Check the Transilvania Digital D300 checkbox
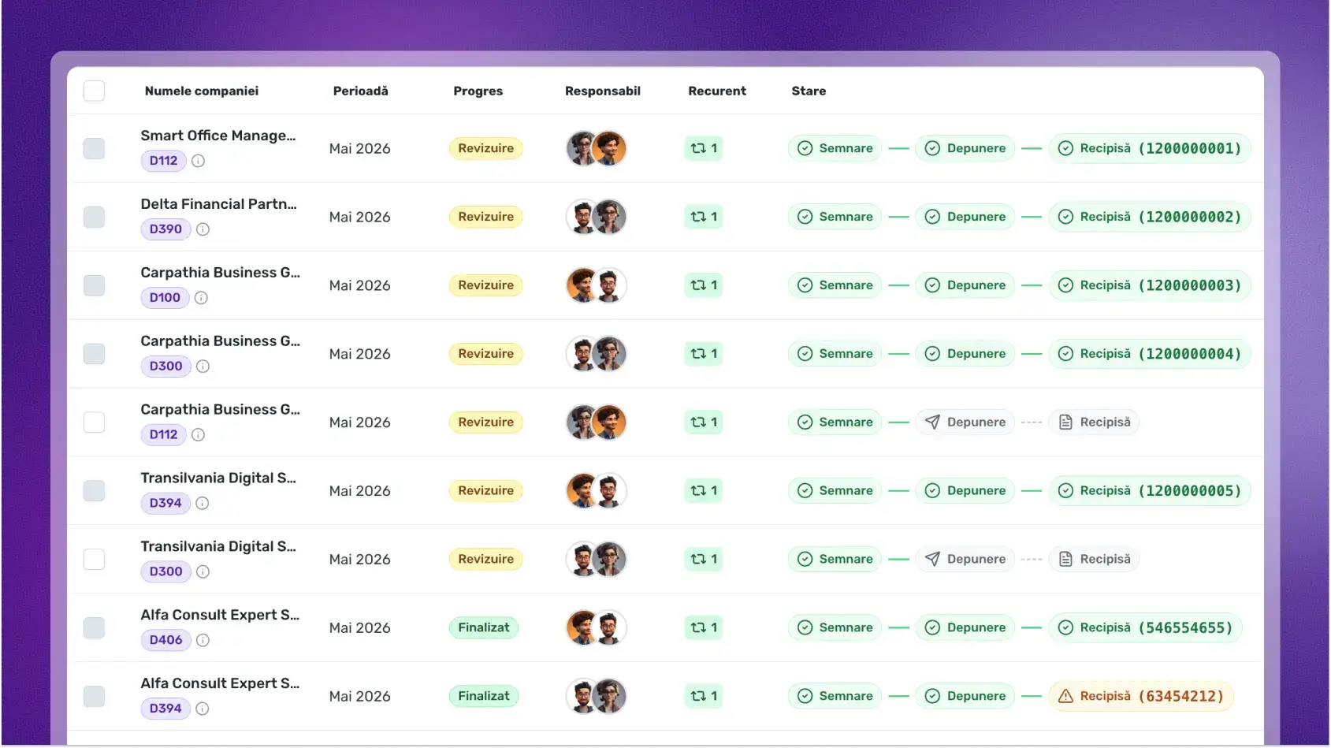The width and height of the screenshot is (1331, 748). click(94, 559)
